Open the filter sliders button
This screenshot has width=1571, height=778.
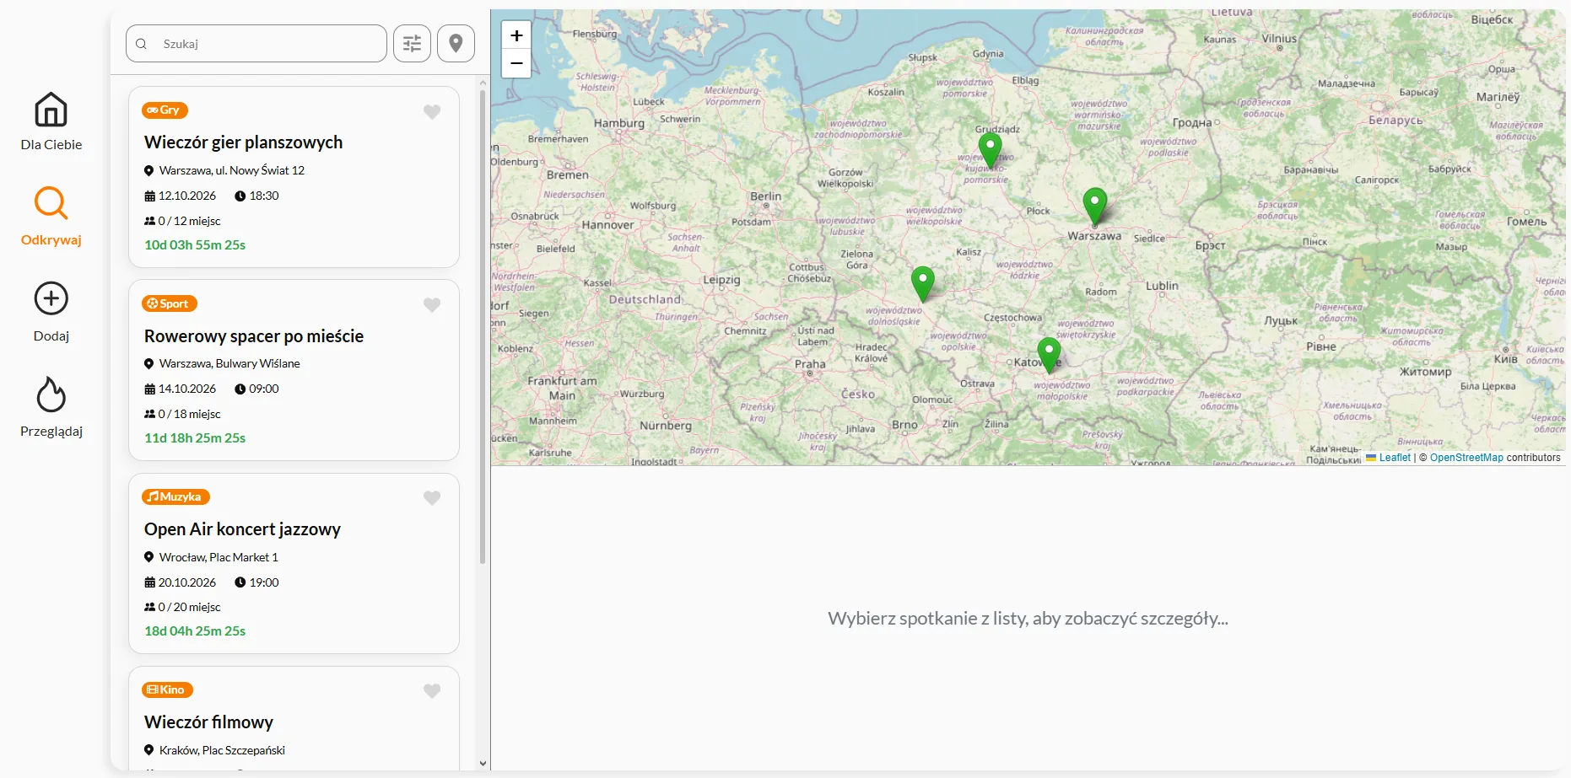412,43
